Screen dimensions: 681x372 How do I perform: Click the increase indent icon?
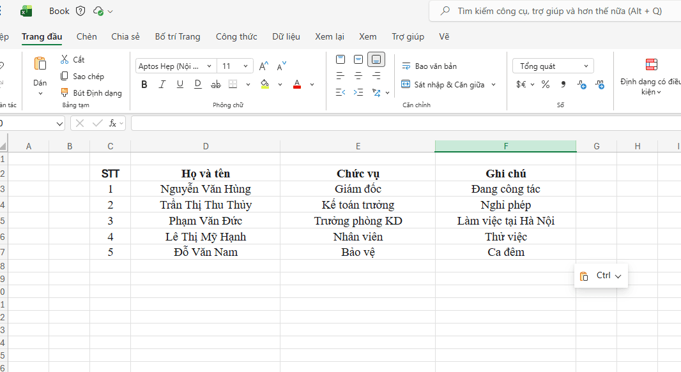[x=358, y=93]
